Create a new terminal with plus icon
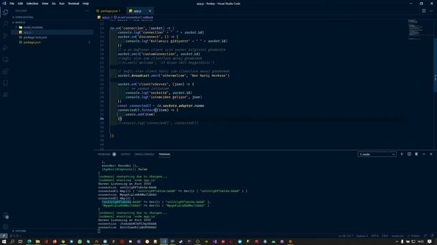This screenshot has width=437, height=245. pos(401,154)
